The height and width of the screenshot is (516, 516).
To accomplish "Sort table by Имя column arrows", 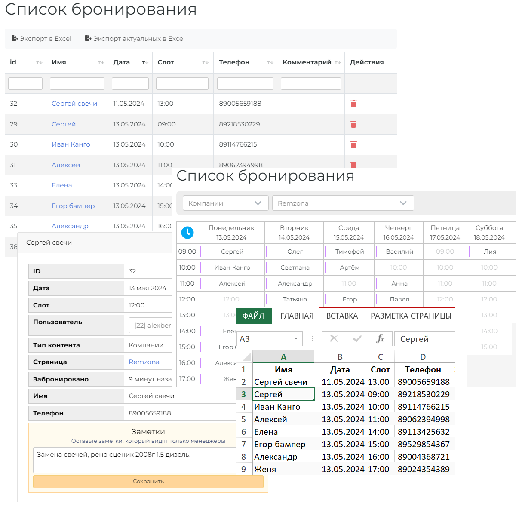I will click(x=101, y=62).
